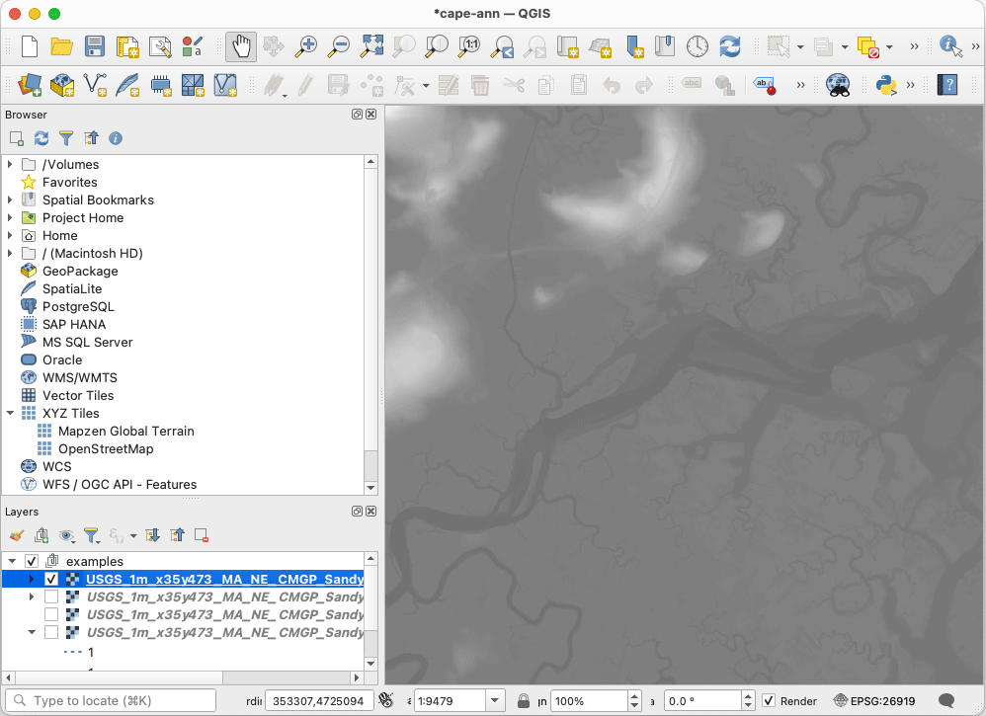Select the Mapzen Global Terrain entry
Screen dimensions: 986x716
(122, 432)
